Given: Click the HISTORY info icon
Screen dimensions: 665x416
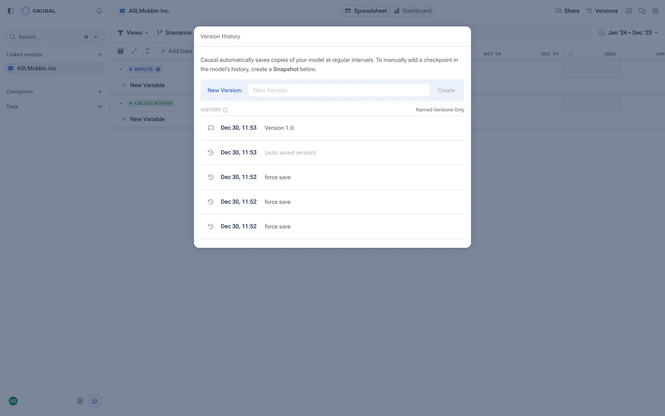Looking at the screenshot, I should point(225,110).
